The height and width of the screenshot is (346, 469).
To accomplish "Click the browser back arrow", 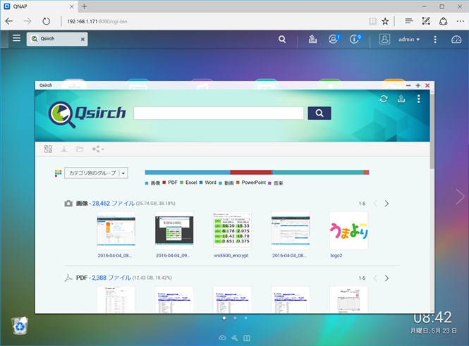I will point(9,21).
